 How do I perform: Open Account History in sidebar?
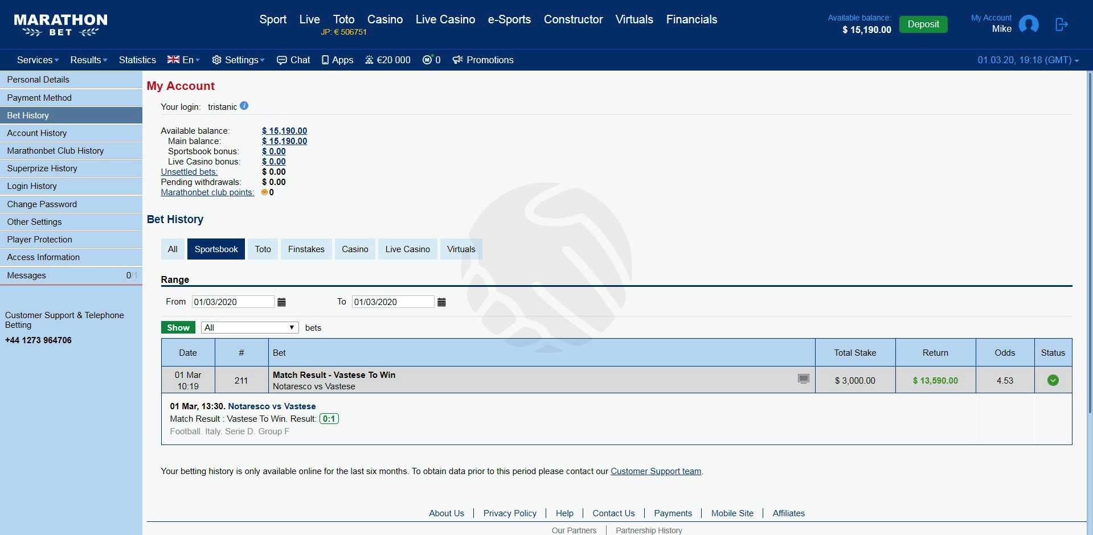pyautogui.click(x=71, y=133)
